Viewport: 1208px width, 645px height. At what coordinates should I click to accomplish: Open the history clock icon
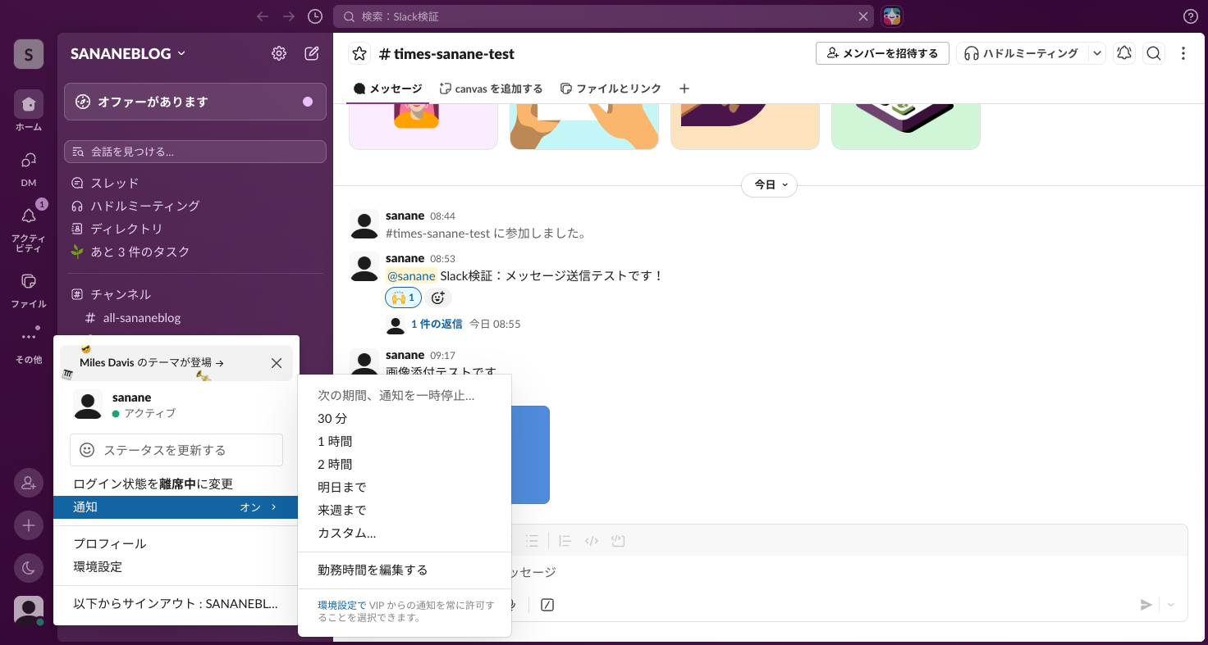tap(315, 16)
